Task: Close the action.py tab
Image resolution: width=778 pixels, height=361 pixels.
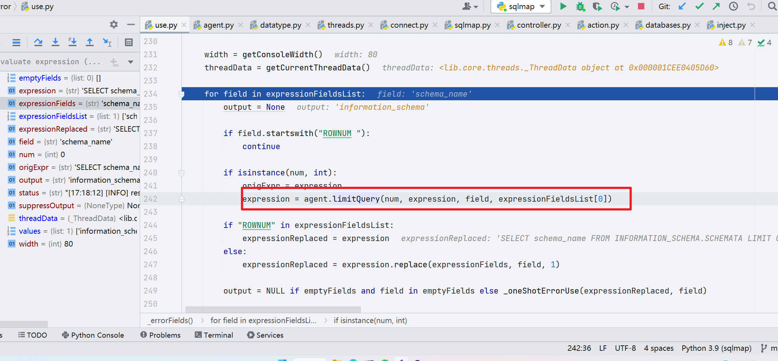Action: pyautogui.click(x=626, y=25)
